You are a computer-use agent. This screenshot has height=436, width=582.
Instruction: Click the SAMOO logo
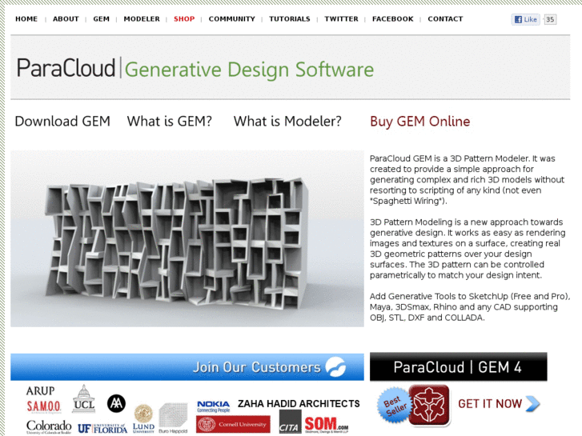[44, 406]
